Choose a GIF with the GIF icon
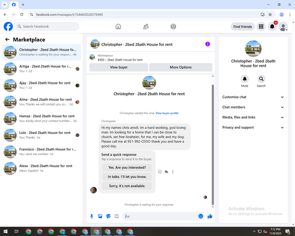Viewport: 295px width, 236px height. pos(117,217)
